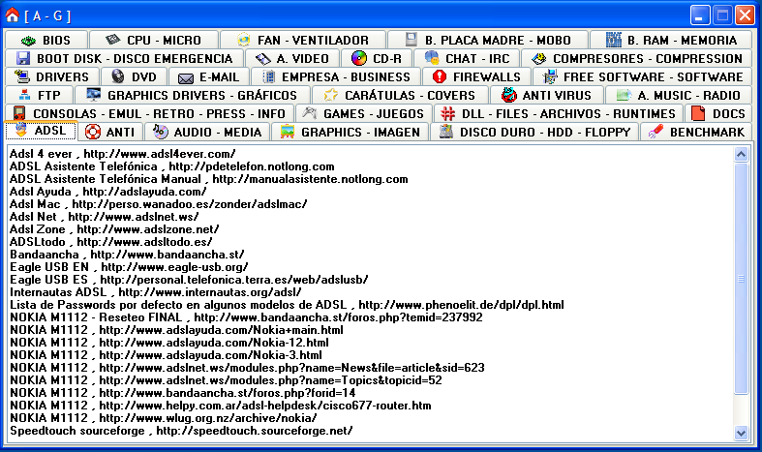
Task: Click the DOCS red document icon
Action: (698, 113)
